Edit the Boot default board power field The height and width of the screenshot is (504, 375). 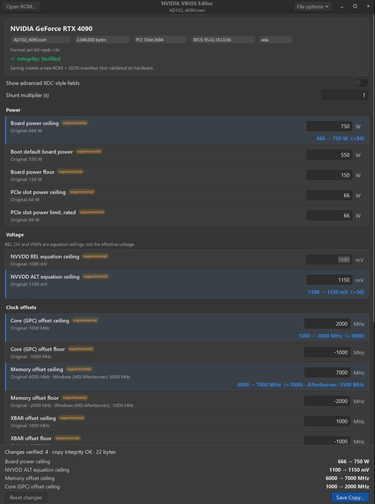pos(329,155)
